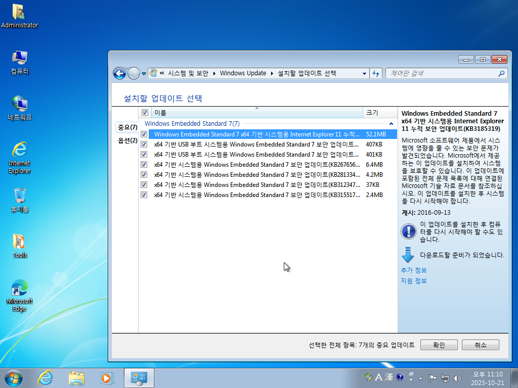The width and height of the screenshot is (518, 388).
Task: Uncheck the 401KB USB boot security update
Action: pos(144,155)
